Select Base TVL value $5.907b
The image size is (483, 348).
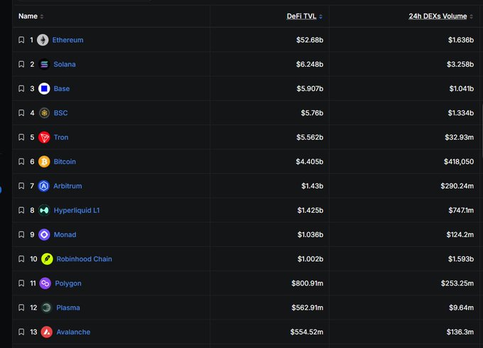[x=310, y=88]
